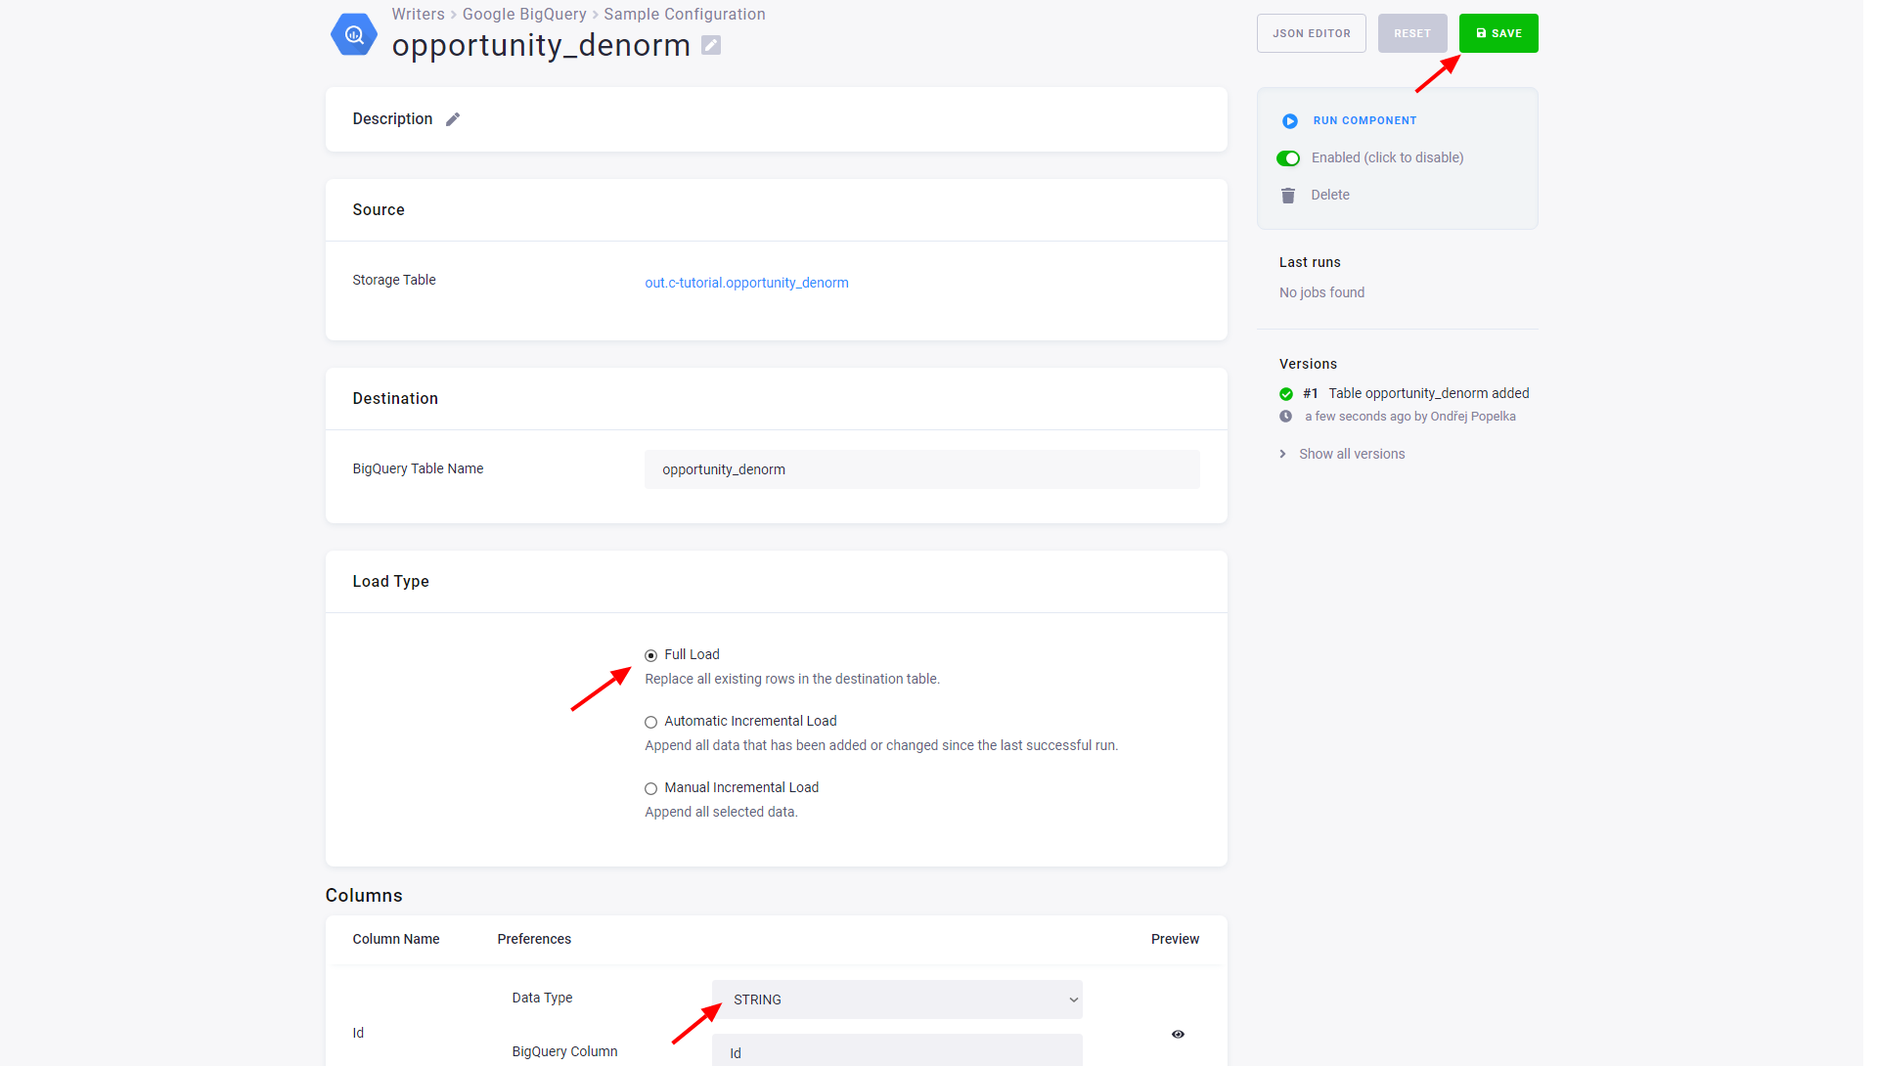
Task: Disable the component with Enabled toggle
Action: pos(1288,158)
